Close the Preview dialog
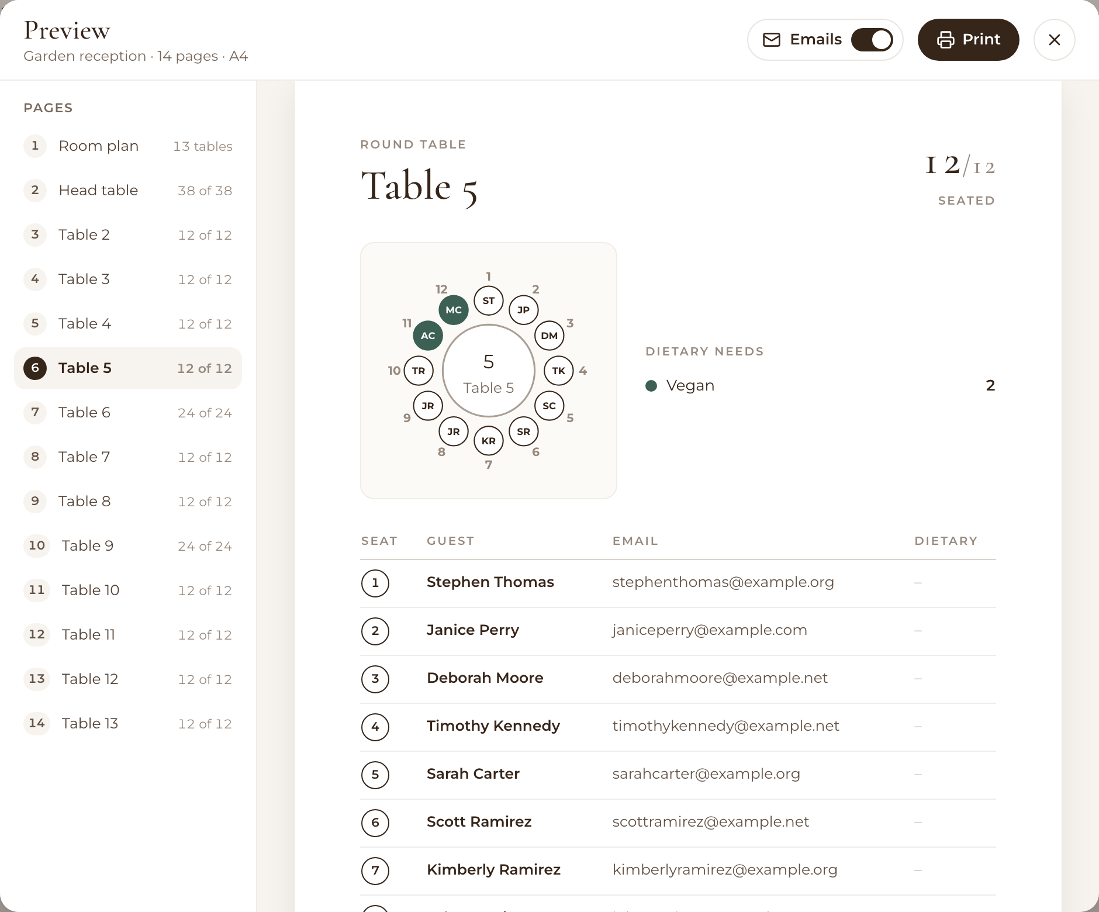This screenshot has width=1099, height=912. tap(1054, 40)
